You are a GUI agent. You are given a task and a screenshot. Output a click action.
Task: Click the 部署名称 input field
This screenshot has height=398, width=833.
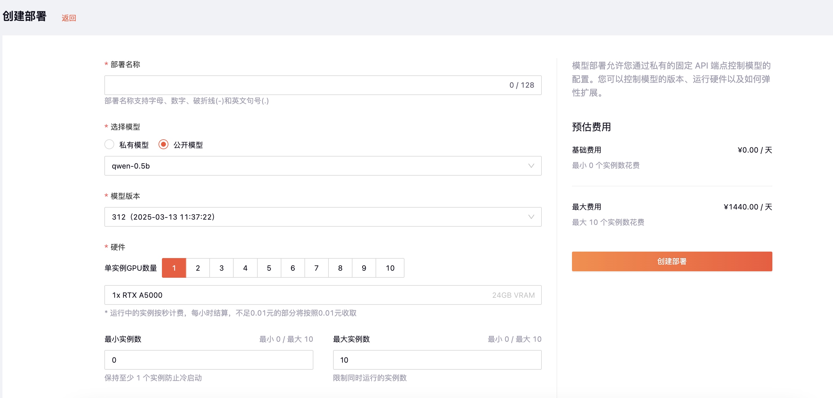tap(304, 85)
